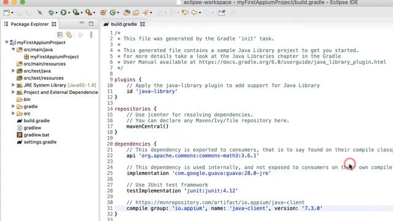Click the 'java-library' string on line 11

point(157,91)
